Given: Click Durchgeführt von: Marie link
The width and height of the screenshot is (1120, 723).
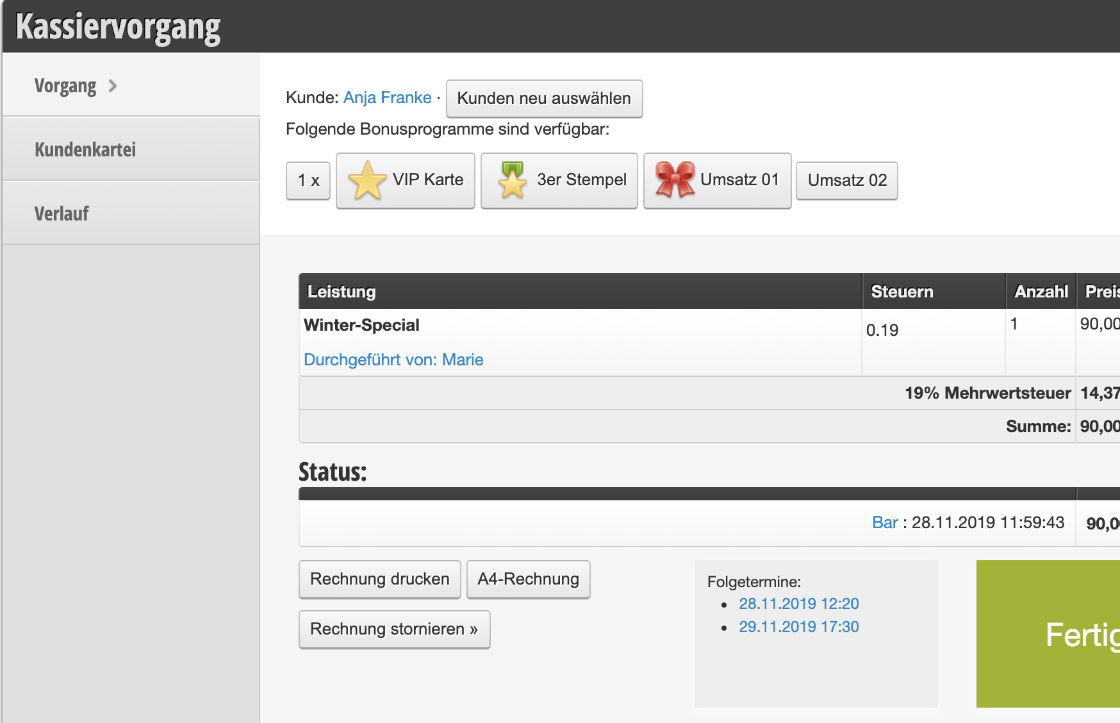Looking at the screenshot, I should (393, 360).
